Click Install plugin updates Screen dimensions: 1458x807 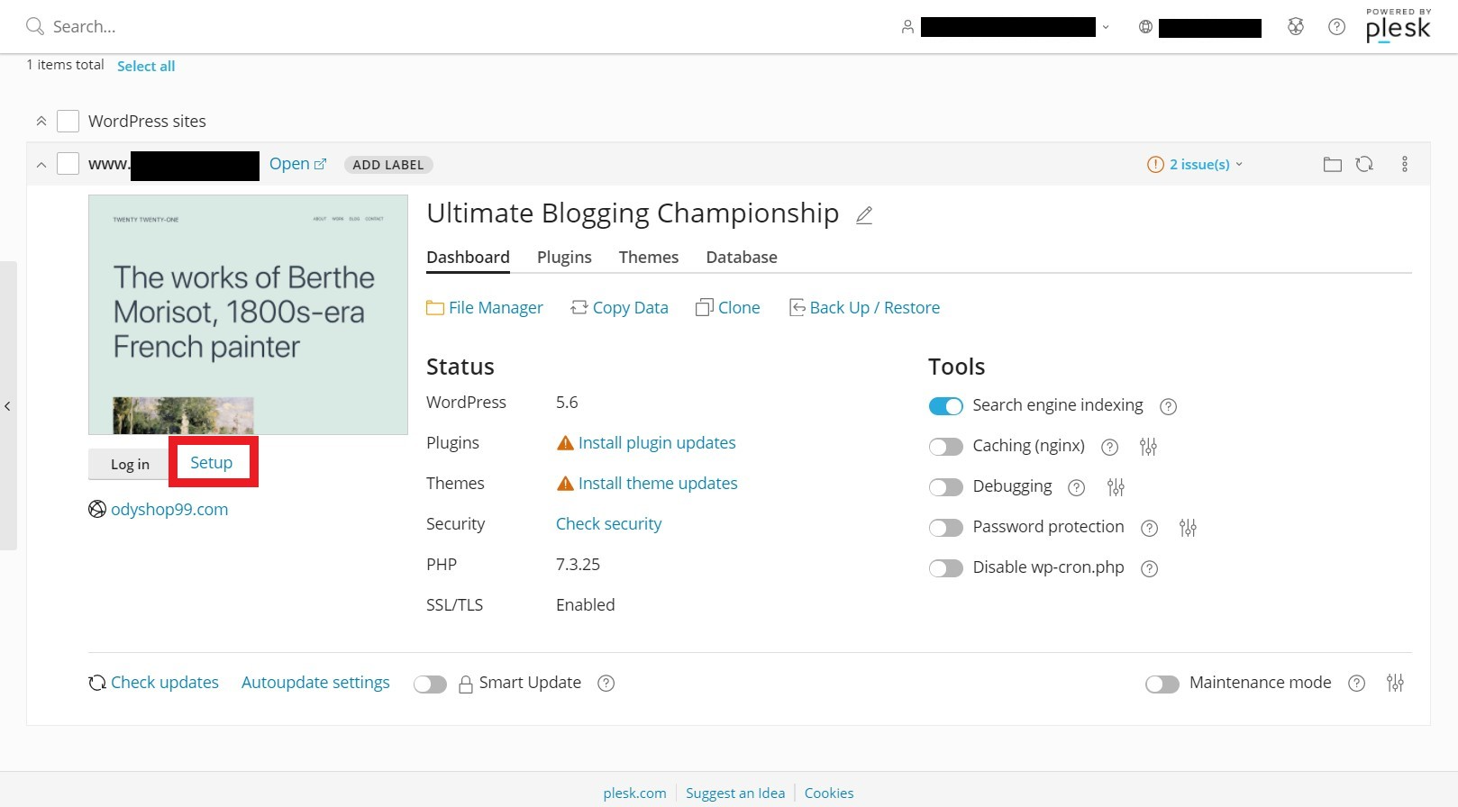point(657,443)
